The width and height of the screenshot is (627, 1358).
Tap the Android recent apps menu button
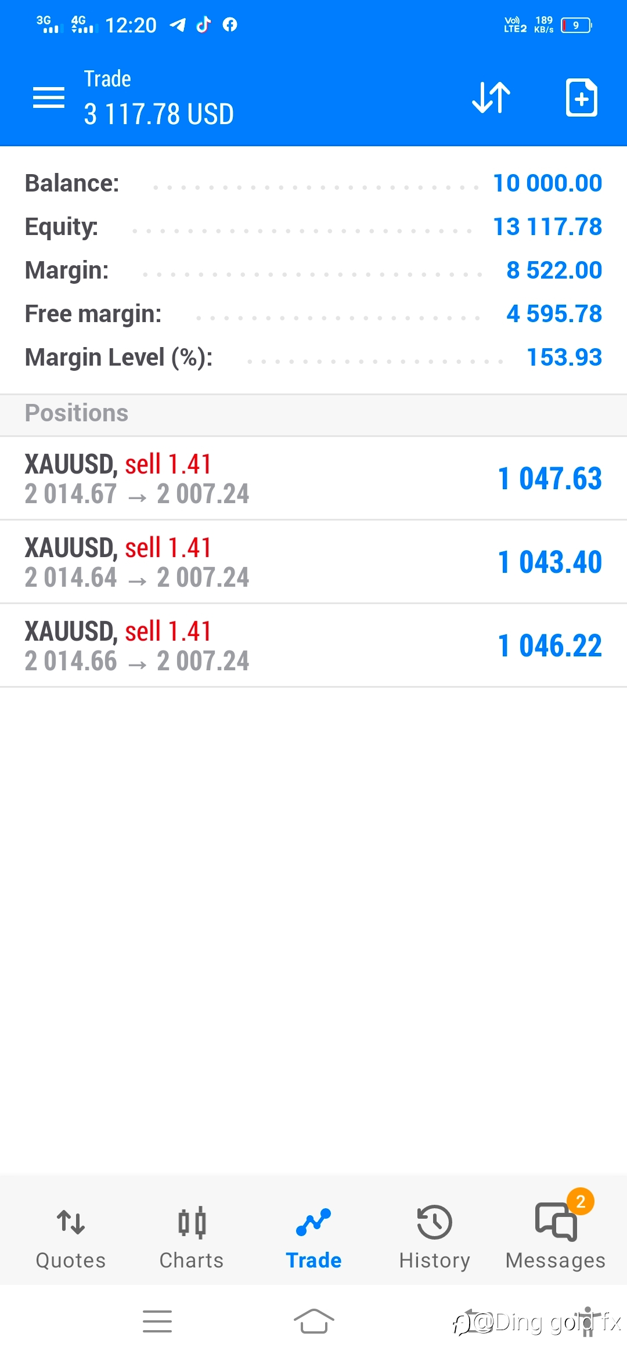157,1321
